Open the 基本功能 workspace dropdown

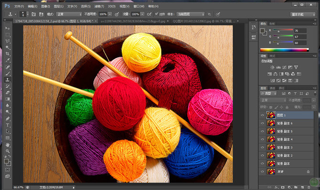pos(303,14)
